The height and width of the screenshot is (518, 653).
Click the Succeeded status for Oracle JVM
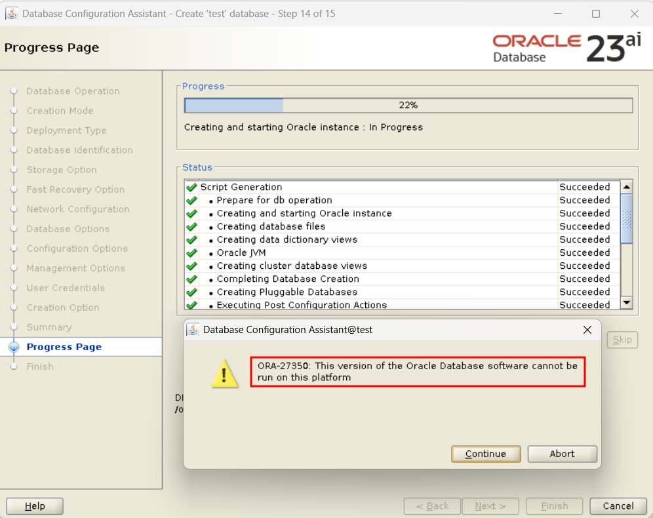[x=585, y=252]
